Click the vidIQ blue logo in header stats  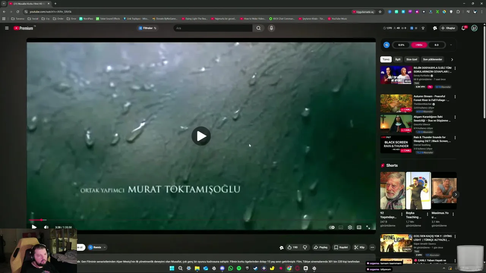coord(411,28)
